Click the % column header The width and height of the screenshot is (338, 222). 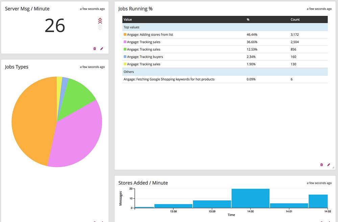[248, 19]
